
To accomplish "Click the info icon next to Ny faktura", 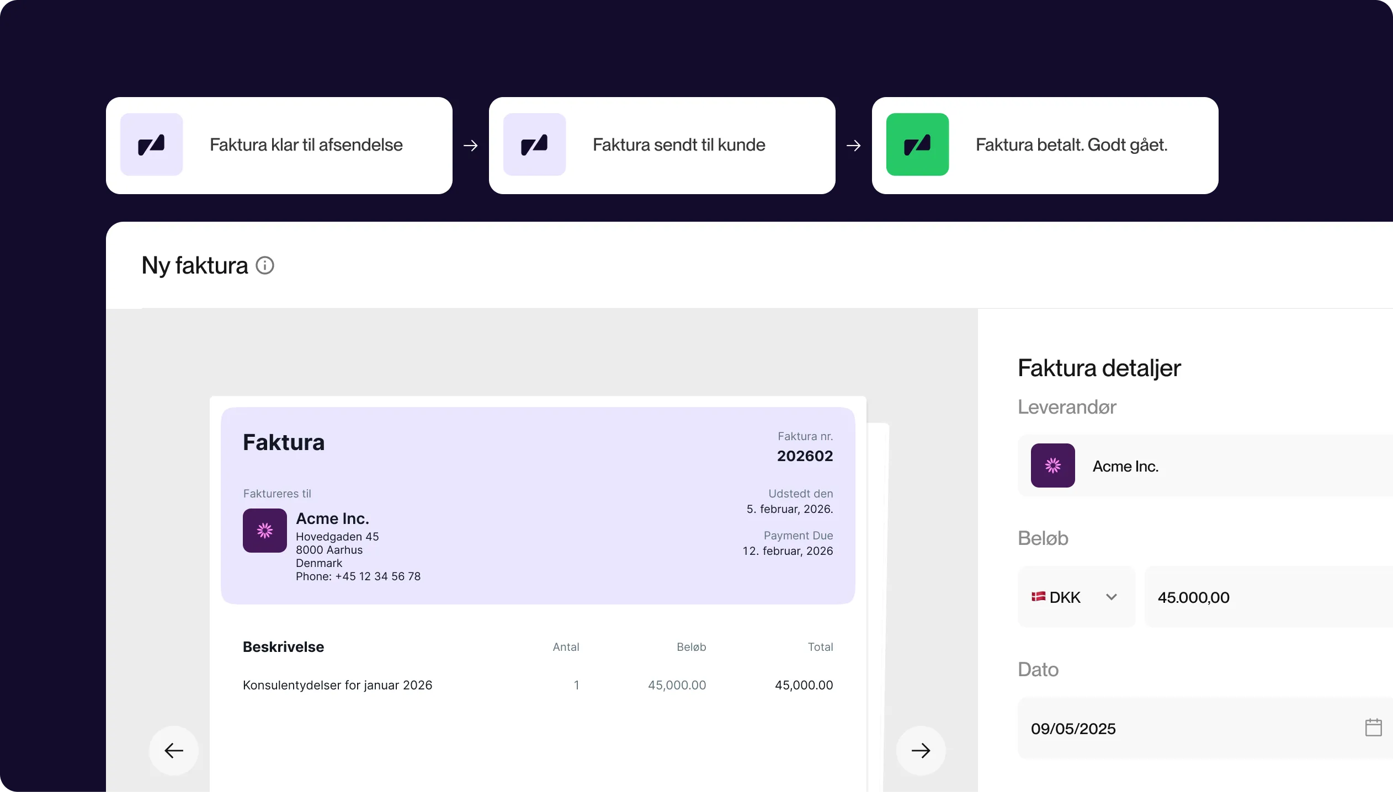I will [265, 265].
